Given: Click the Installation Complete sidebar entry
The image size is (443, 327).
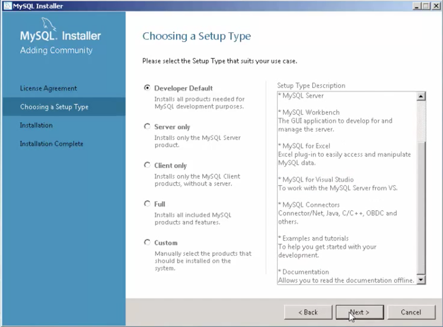Looking at the screenshot, I should pyautogui.click(x=52, y=144).
